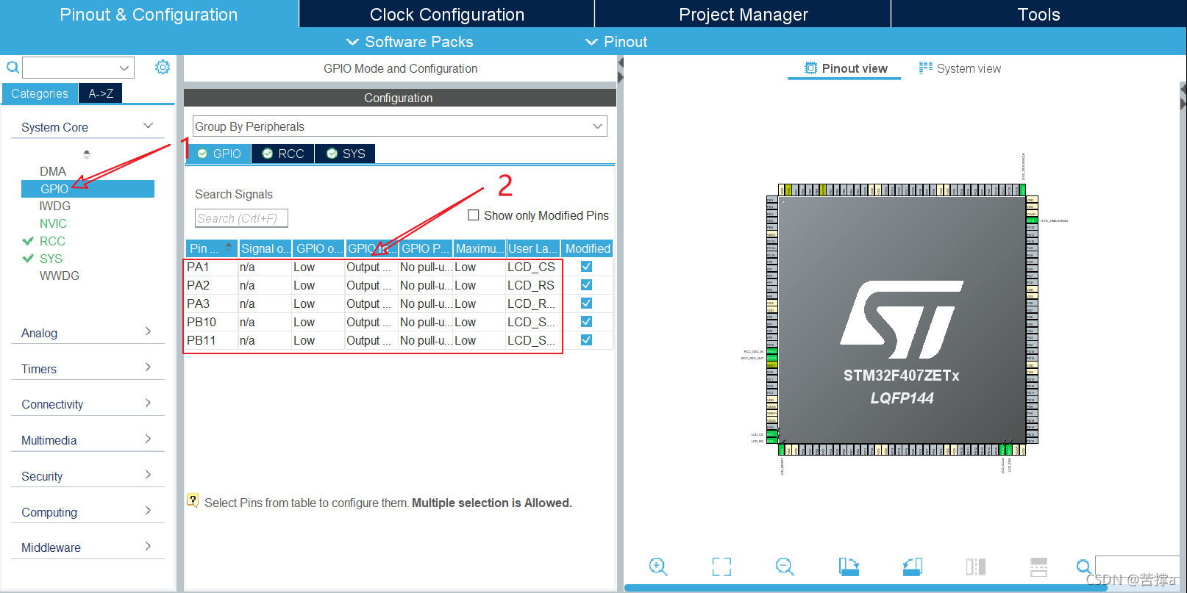Screen dimensions: 1187x593
Task: Click the Search Signals input field
Action: (241, 218)
